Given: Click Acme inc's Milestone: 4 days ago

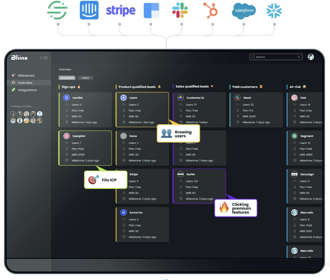Looking at the screenshot, I should click(x=142, y=237).
